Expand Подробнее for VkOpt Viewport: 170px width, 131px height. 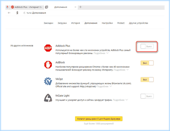point(104,86)
